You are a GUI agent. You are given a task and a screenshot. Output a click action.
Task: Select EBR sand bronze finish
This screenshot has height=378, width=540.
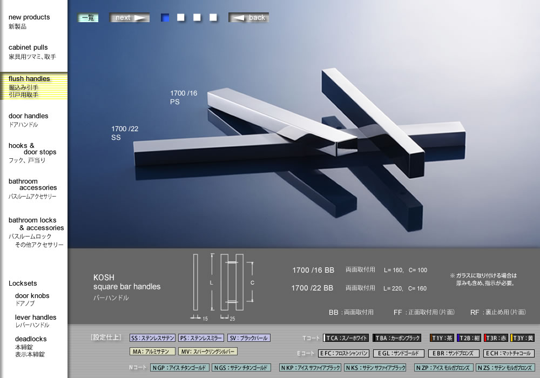point(454,353)
